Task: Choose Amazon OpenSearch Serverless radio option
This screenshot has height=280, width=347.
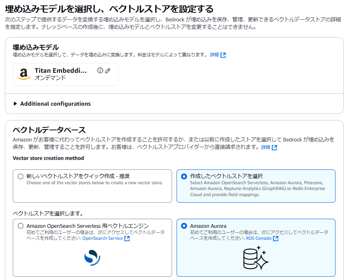Action: pos(21,226)
